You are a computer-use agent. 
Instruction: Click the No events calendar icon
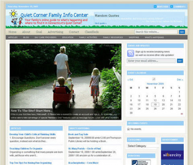[x=128, y=129]
